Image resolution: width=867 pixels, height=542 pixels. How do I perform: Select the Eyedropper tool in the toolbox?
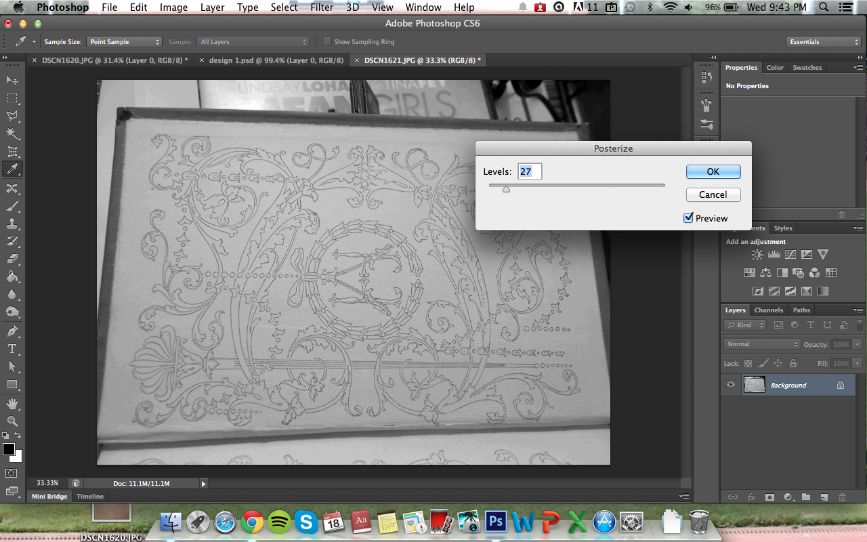click(x=12, y=169)
